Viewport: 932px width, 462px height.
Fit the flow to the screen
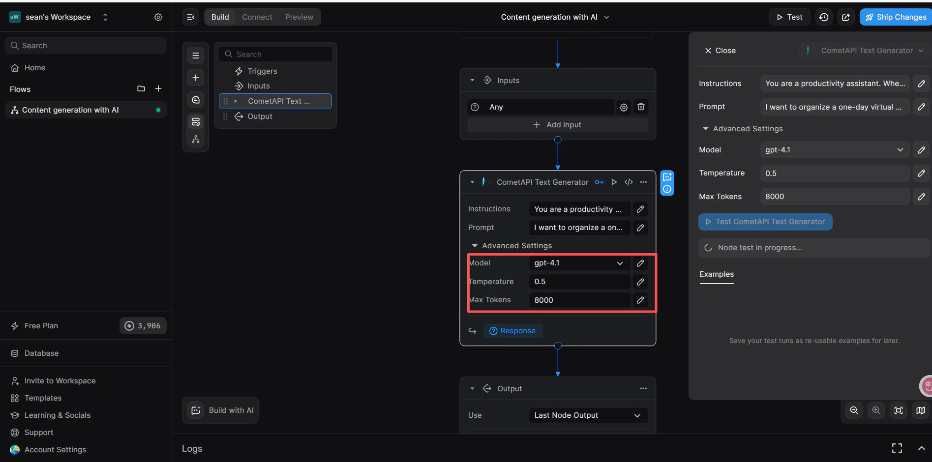898,410
